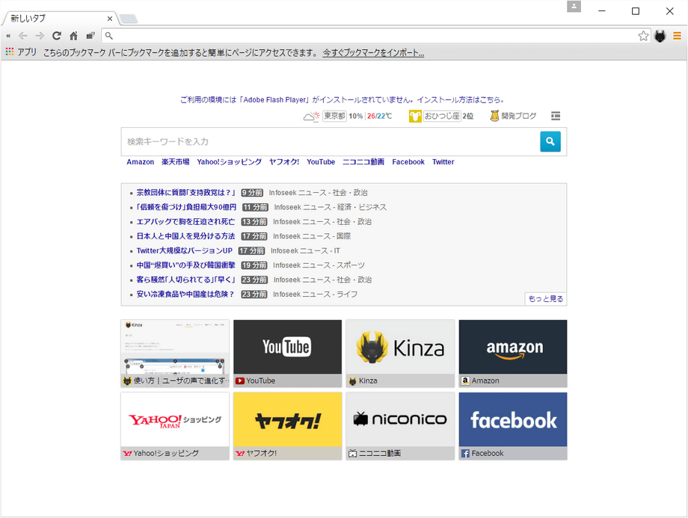The image size is (688, 518).
Task: Click the blue search magnifier button
Action: pos(550,141)
